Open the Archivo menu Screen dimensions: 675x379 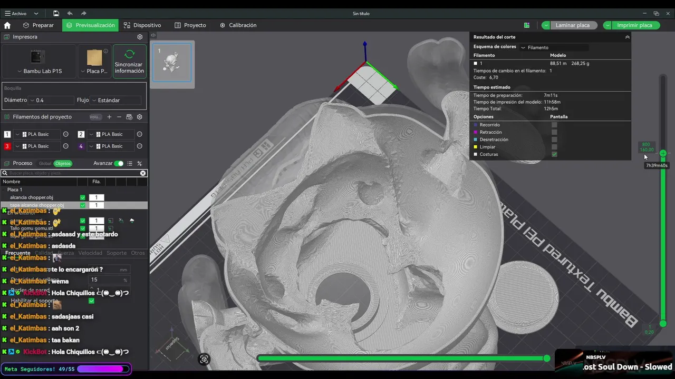pos(15,14)
